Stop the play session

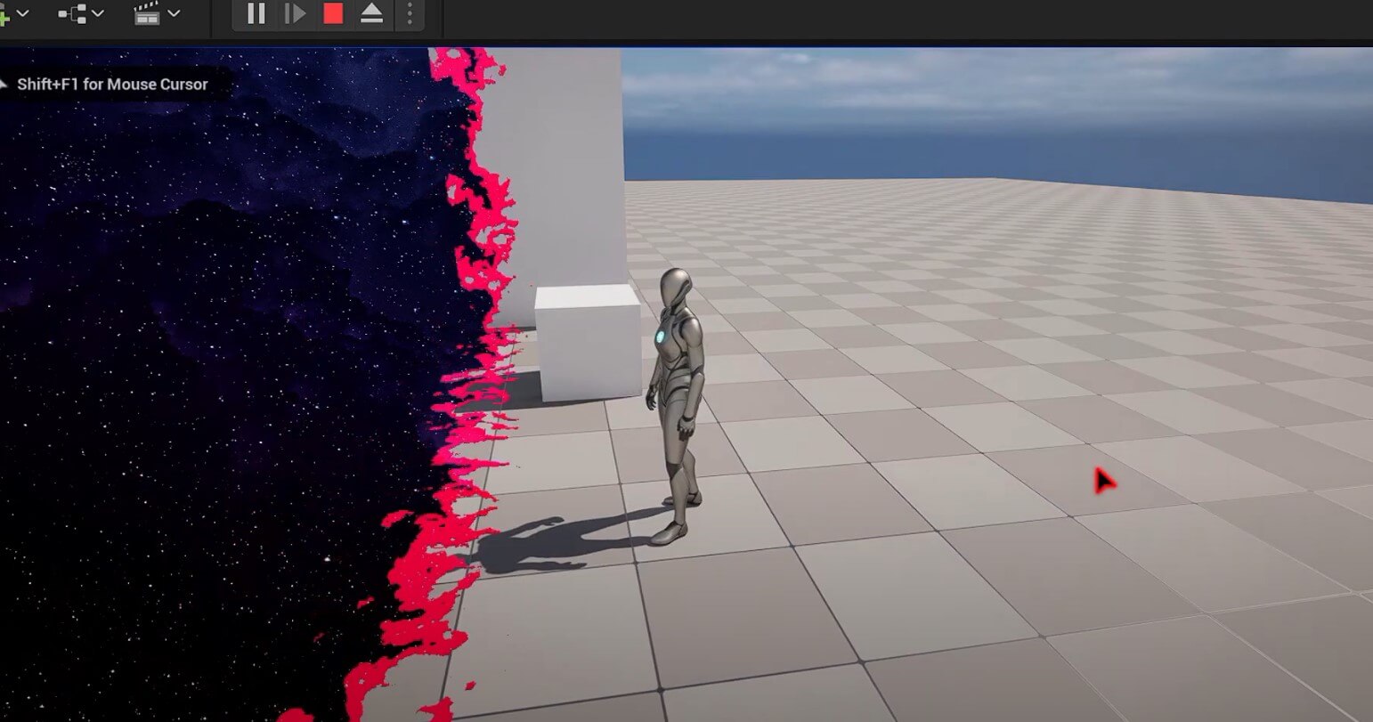(x=333, y=13)
